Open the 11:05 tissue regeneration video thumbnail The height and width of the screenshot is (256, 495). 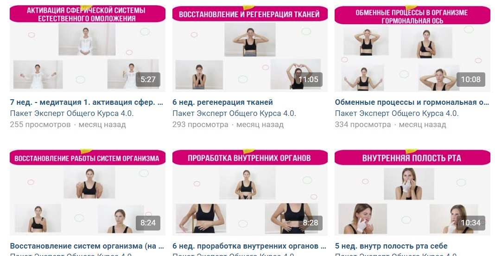coord(250,48)
